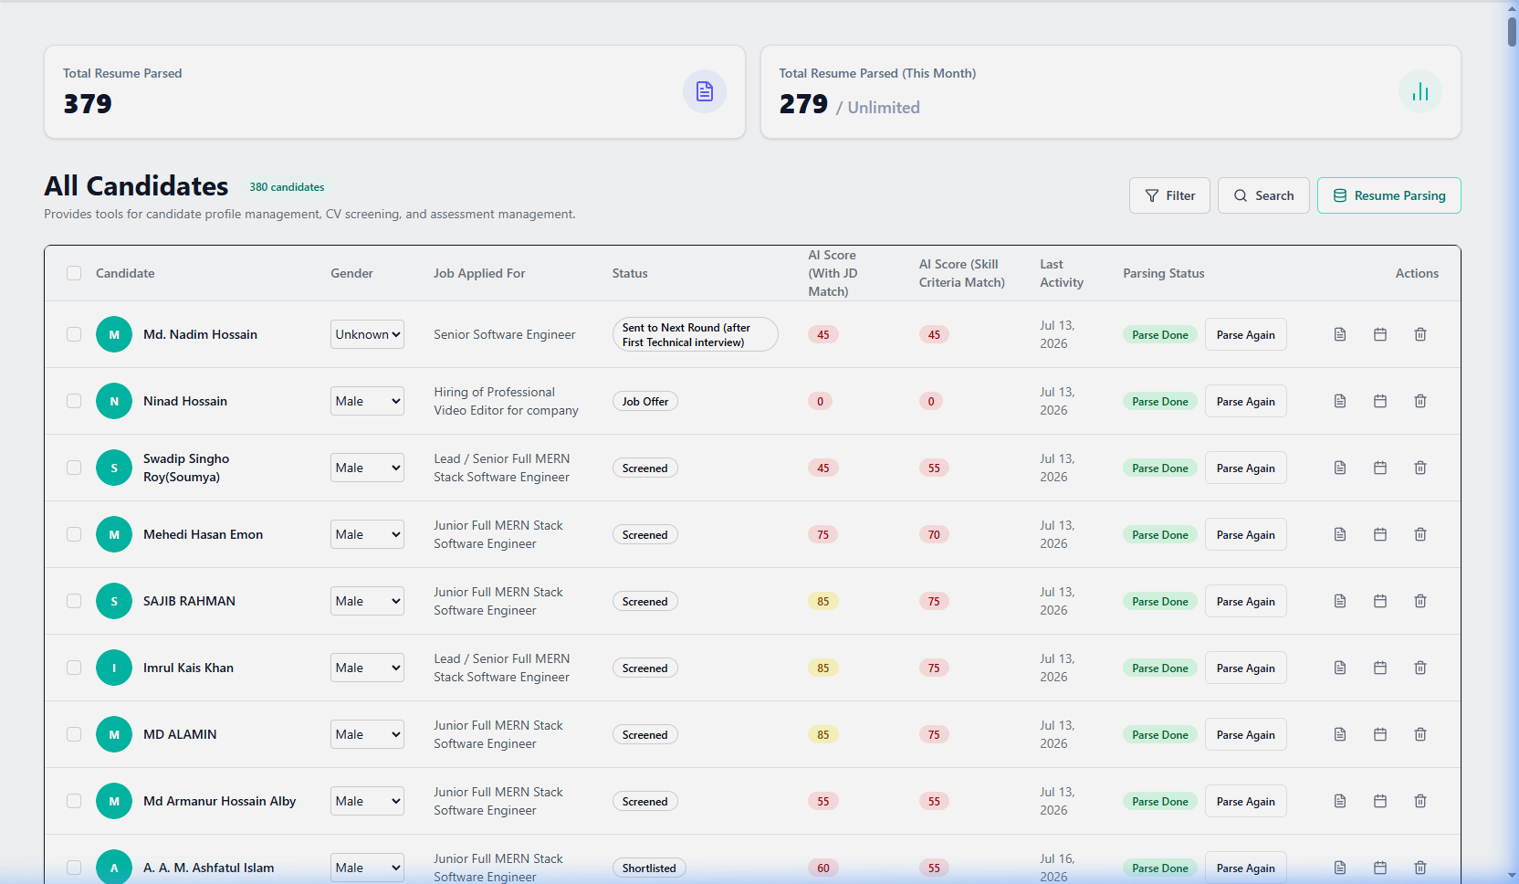Click calendar icon for Imrul Kais Khan
This screenshot has width=1519, height=884.
[x=1380, y=668]
